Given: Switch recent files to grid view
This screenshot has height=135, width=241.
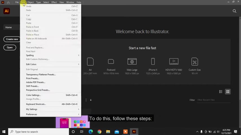Looking at the screenshot, I should pos(228,92).
